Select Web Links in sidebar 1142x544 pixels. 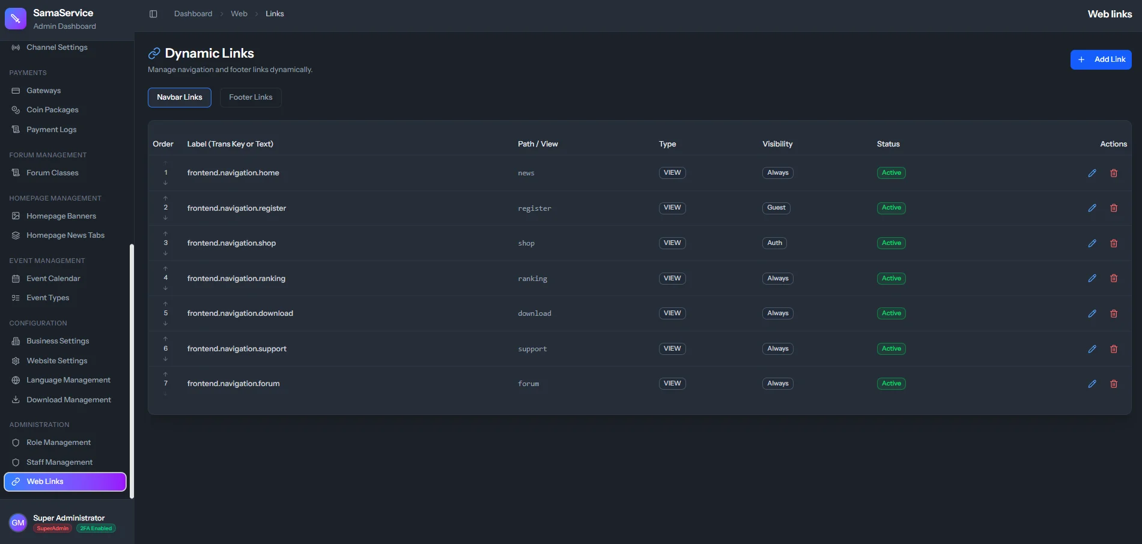[x=65, y=482]
